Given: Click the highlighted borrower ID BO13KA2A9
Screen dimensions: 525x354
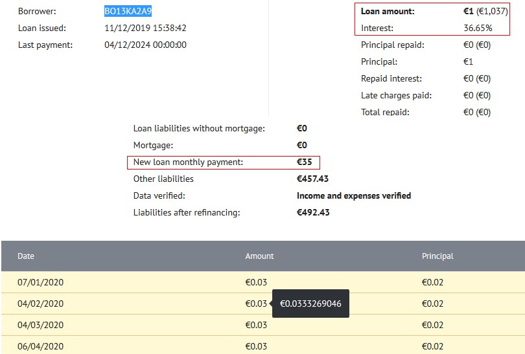Looking at the screenshot, I should (128, 11).
